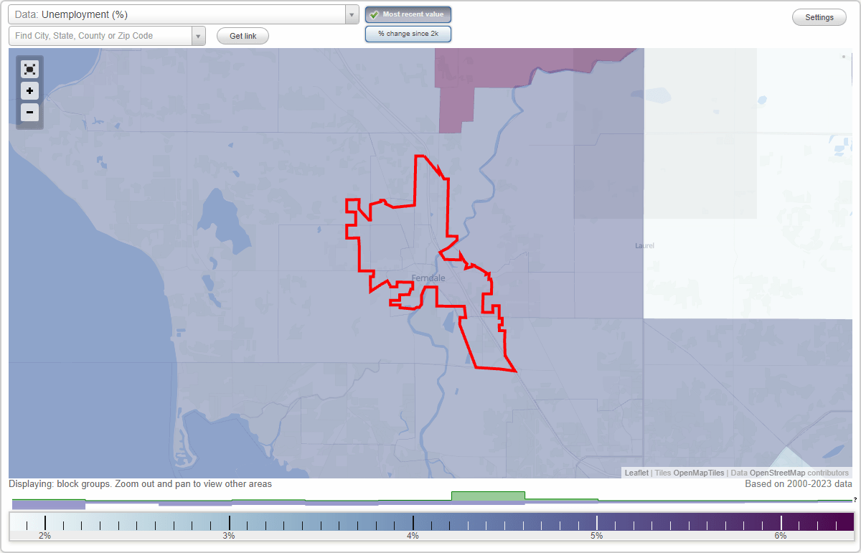Click the green checkmark on Most recent value
Image resolution: width=861 pixels, height=553 pixels.
pos(374,14)
